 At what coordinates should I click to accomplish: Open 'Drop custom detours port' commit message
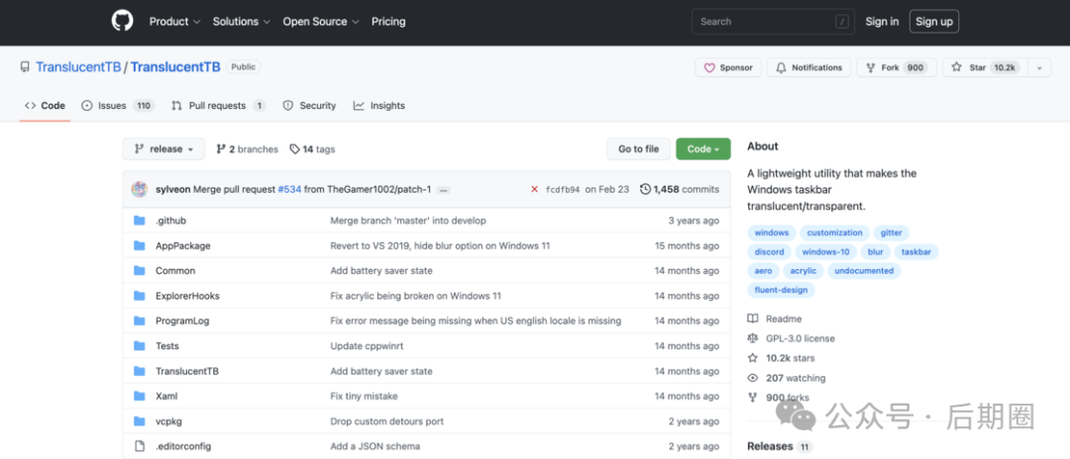pos(387,421)
